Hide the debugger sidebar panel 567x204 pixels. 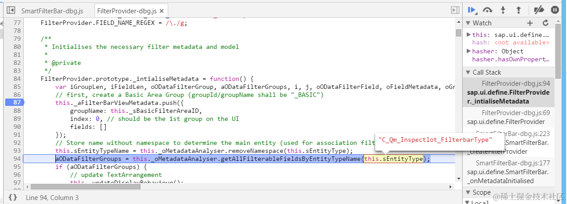(455, 10)
